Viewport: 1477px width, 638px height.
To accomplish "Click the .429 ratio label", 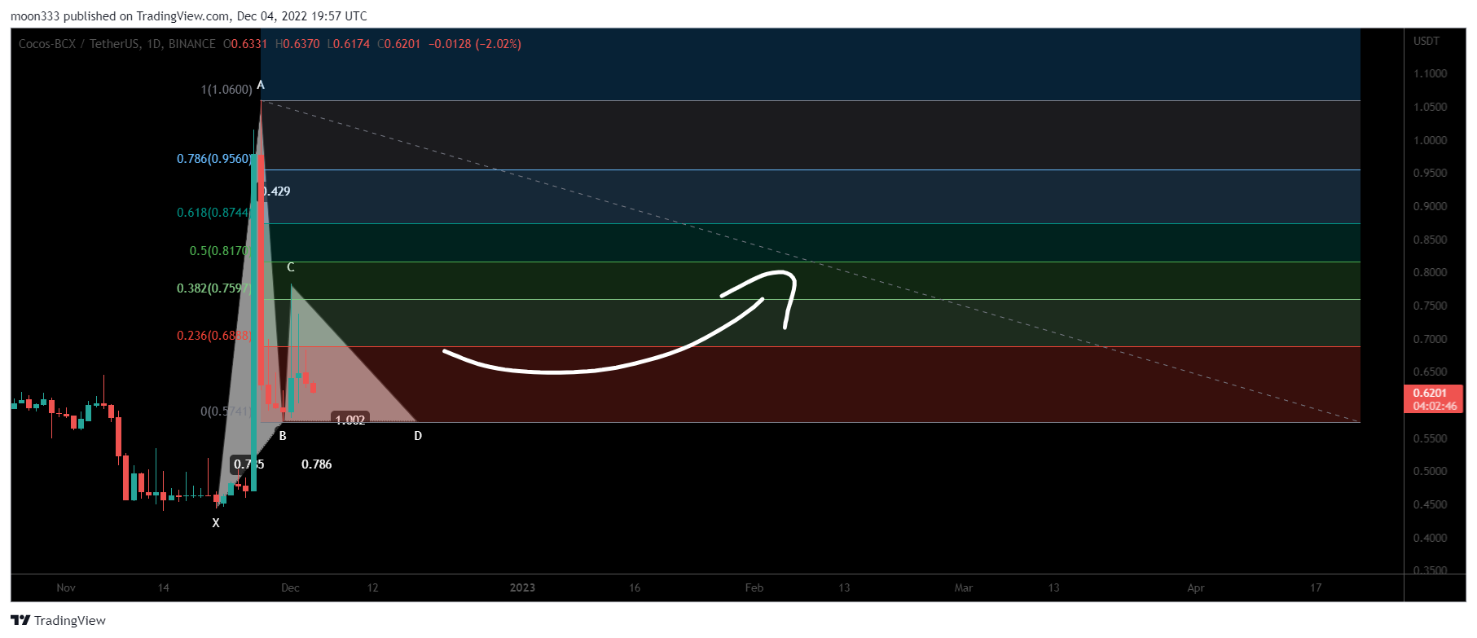I will 277,191.
